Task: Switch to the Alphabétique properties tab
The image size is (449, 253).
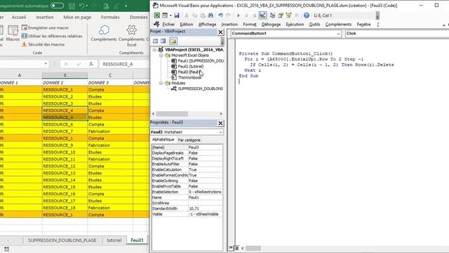Action: pyautogui.click(x=163, y=140)
